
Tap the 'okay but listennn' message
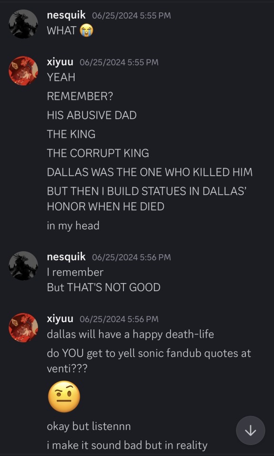[89, 427]
